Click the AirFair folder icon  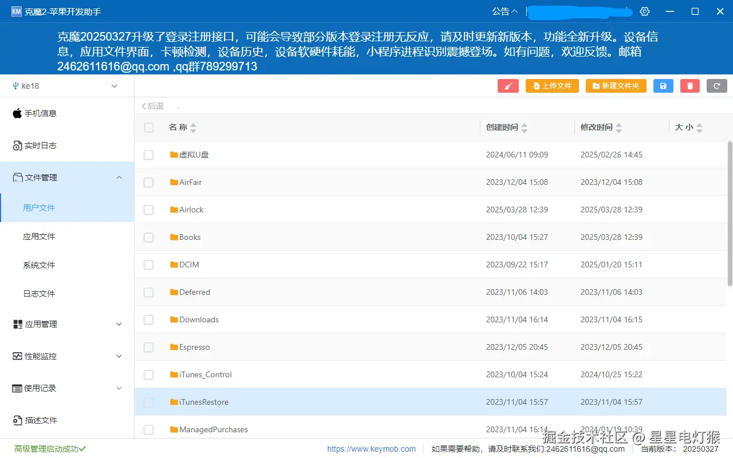tap(174, 182)
